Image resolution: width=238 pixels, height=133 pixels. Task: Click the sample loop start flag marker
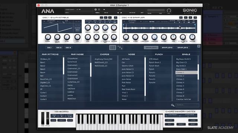pyautogui.click(x=123, y=24)
